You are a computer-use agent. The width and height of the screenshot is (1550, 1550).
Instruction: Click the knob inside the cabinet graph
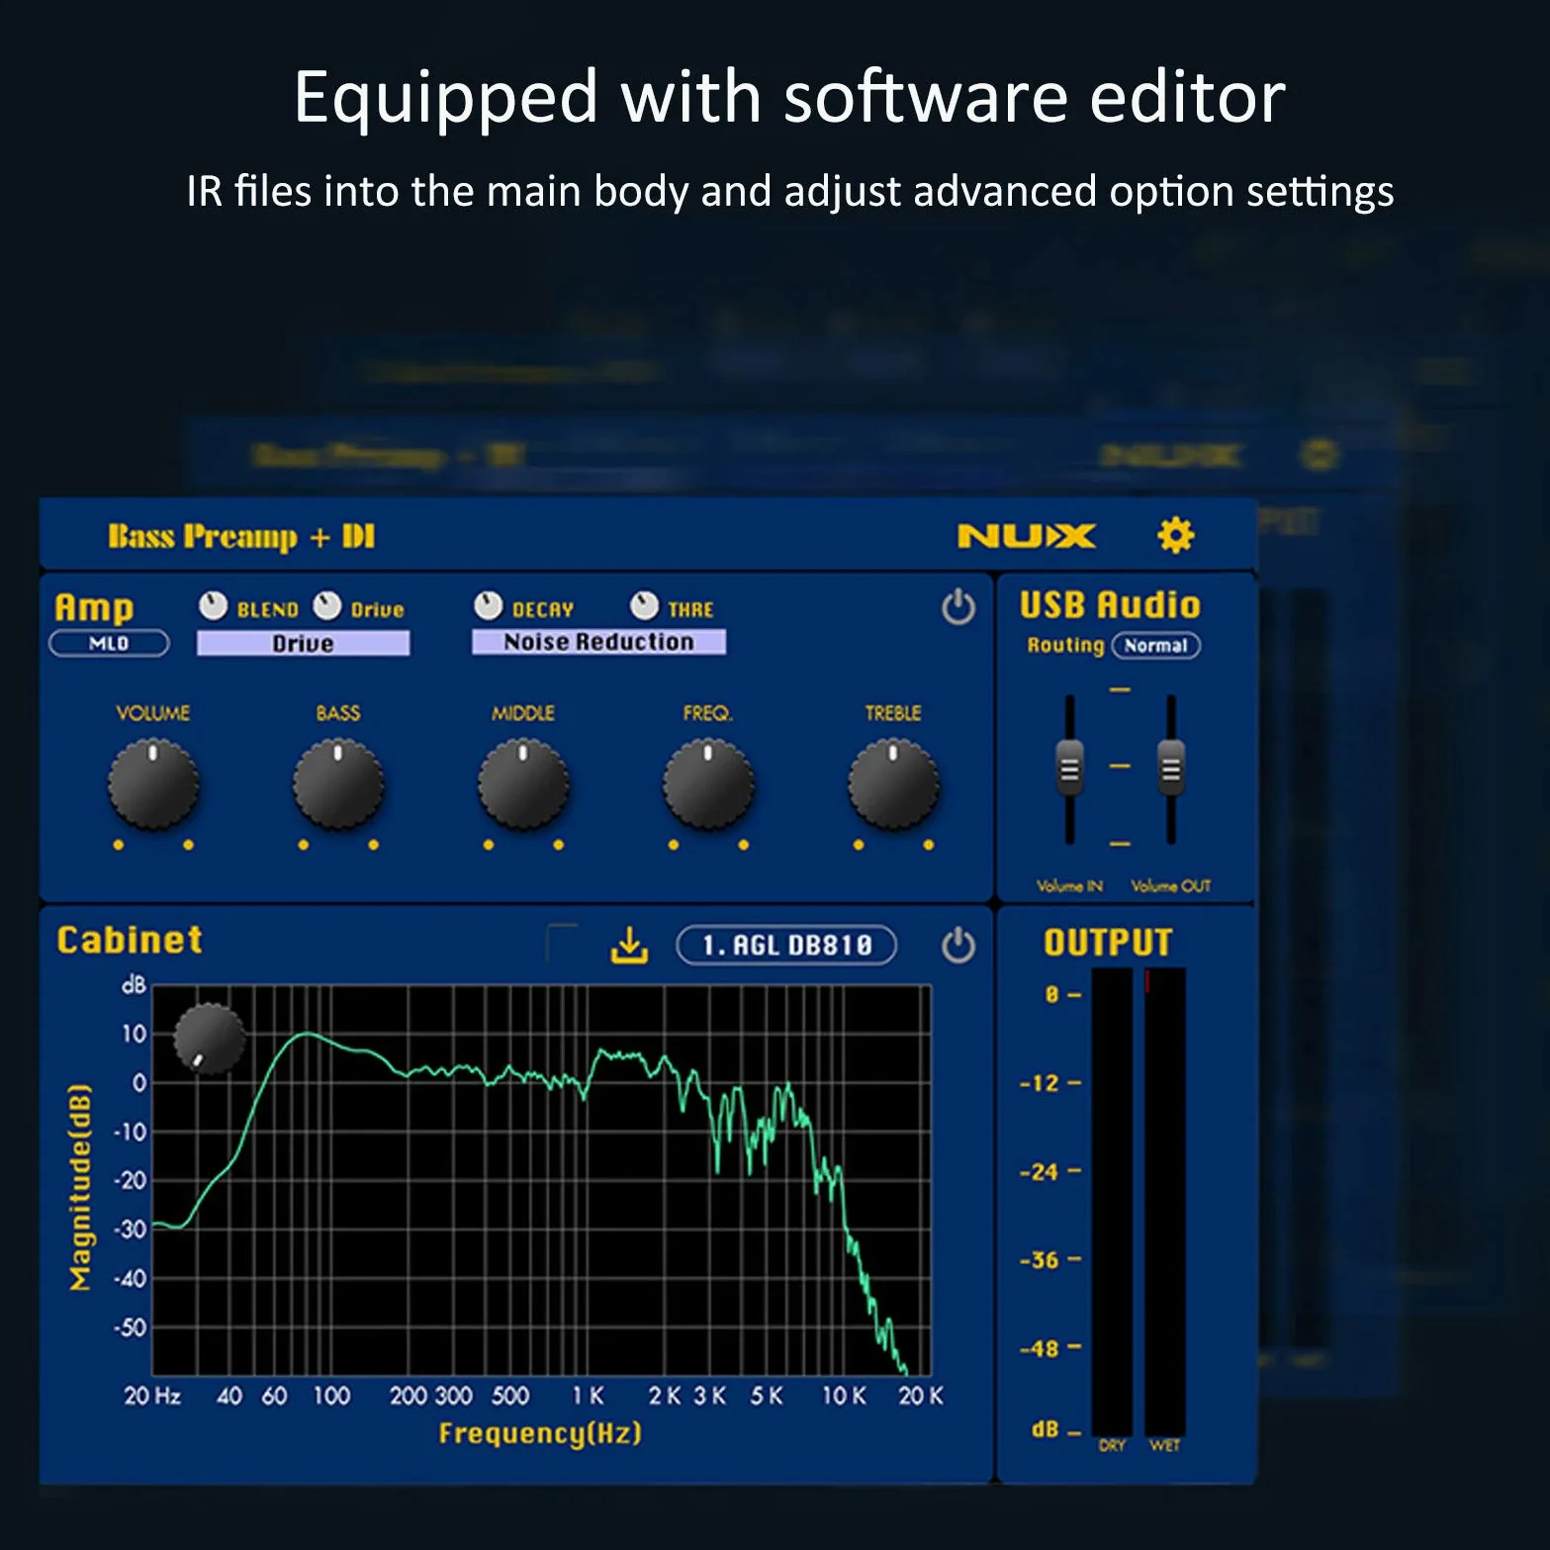210,1040
